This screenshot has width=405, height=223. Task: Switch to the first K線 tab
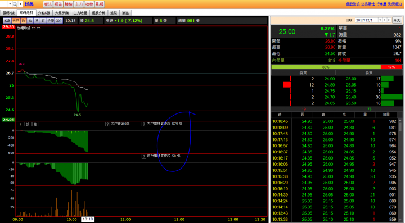8,13
